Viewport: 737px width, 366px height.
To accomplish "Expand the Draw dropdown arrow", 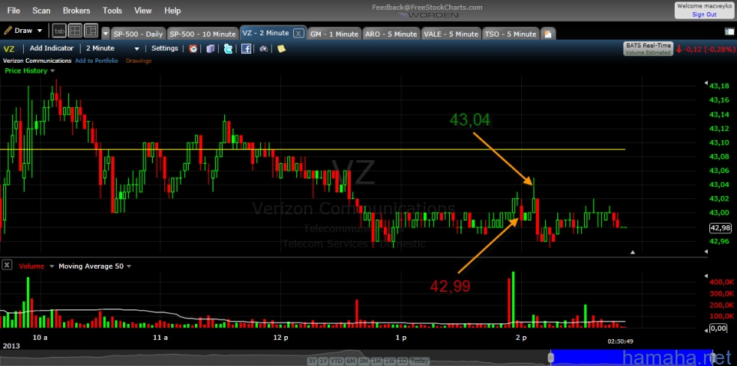I will coord(39,31).
